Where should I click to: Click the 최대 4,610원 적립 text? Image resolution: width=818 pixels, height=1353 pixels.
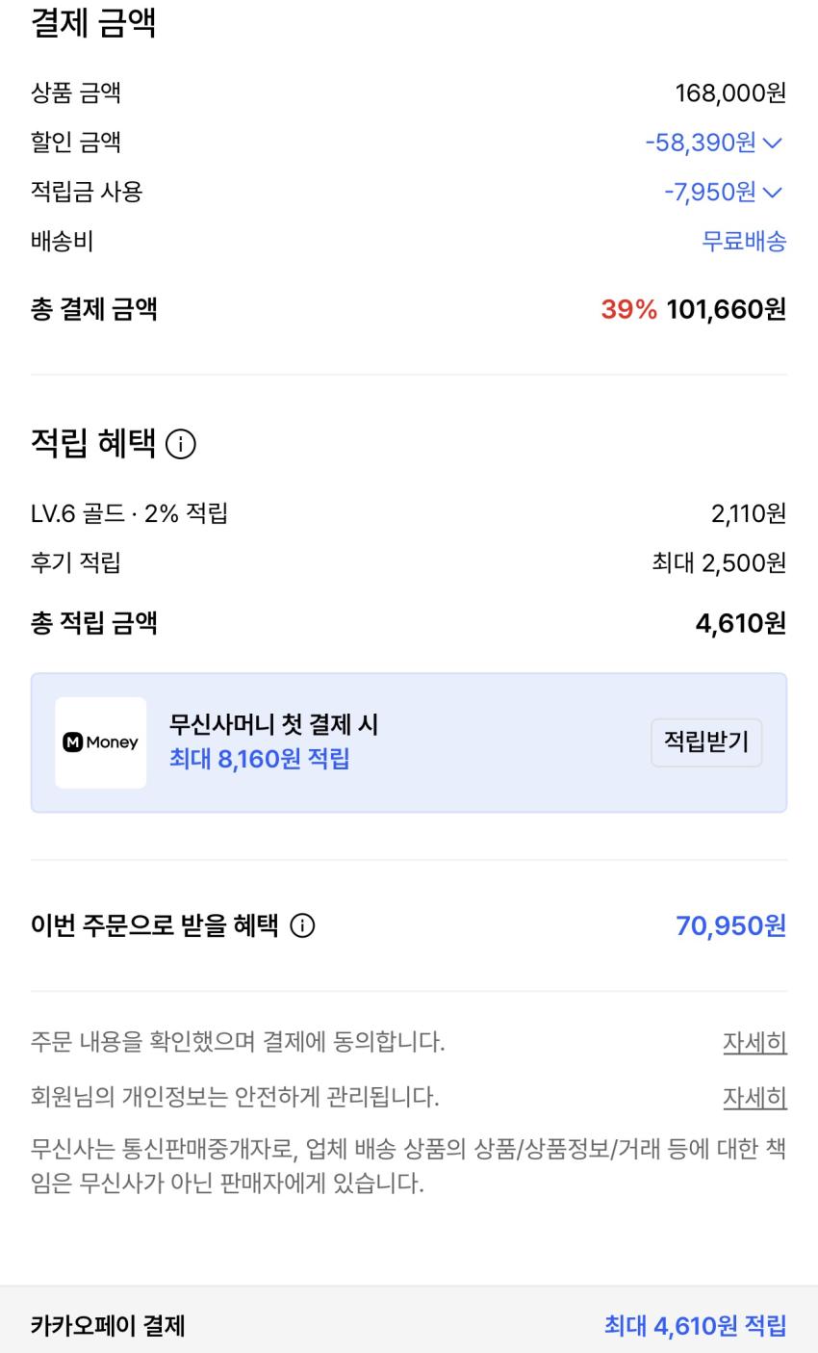pos(695,1326)
